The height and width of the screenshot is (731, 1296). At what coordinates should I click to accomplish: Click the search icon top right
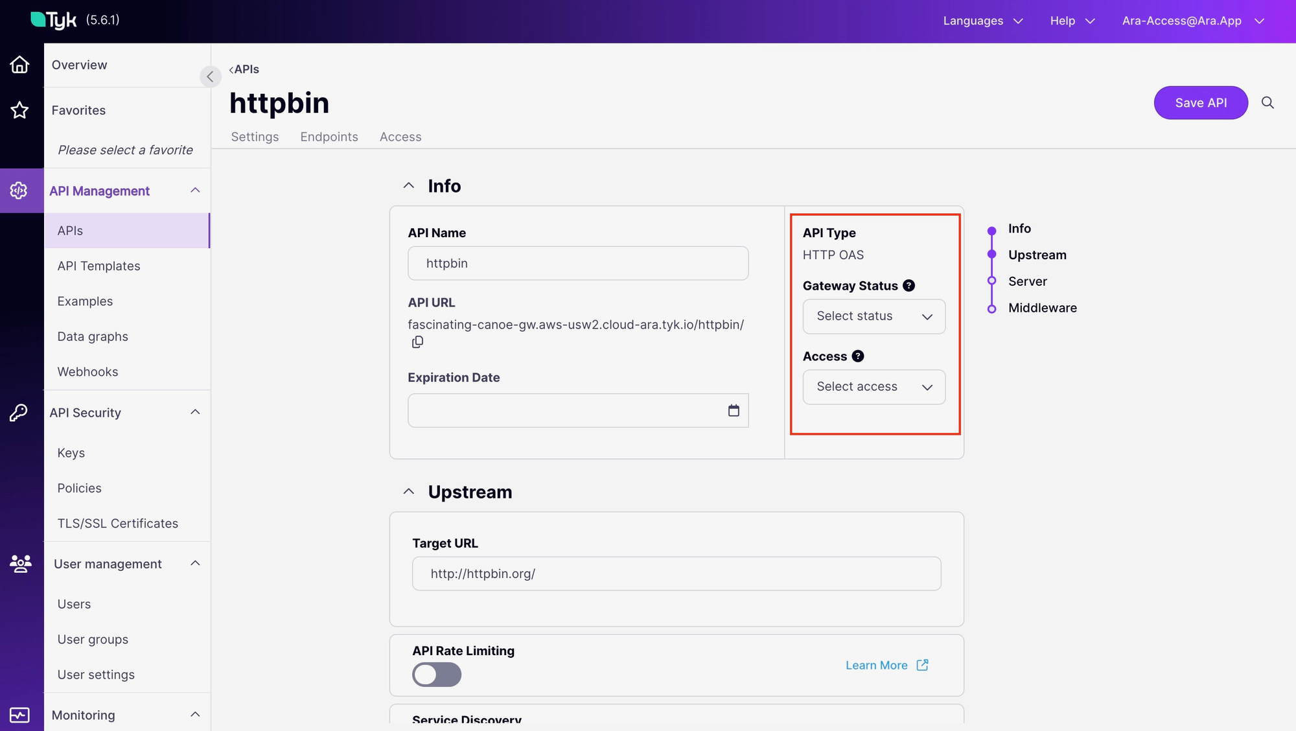tap(1267, 102)
